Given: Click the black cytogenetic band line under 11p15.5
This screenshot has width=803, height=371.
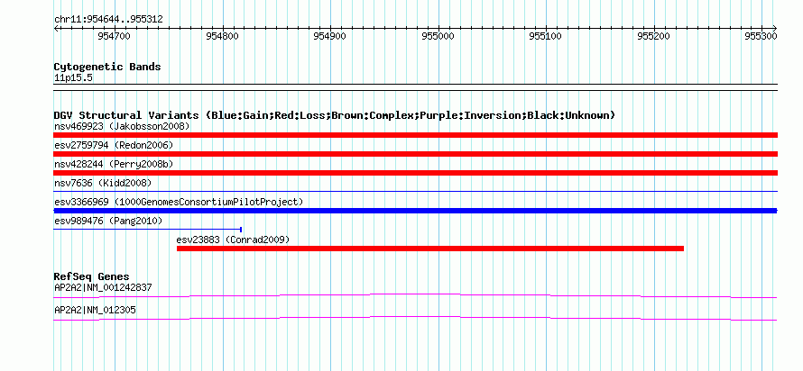Looking at the screenshot, I should pos(415,87).
